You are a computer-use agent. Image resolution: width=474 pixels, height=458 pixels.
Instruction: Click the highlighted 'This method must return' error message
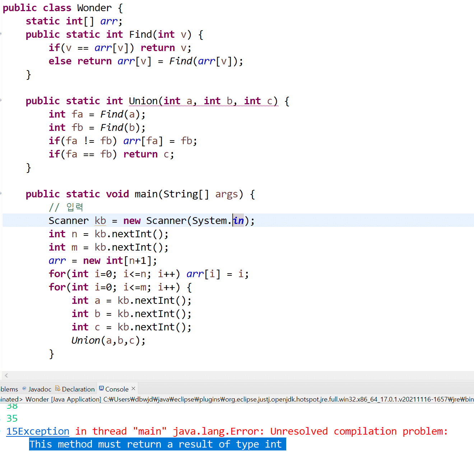click(158, 444)
